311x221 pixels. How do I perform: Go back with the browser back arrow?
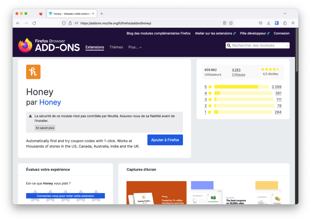18,23
